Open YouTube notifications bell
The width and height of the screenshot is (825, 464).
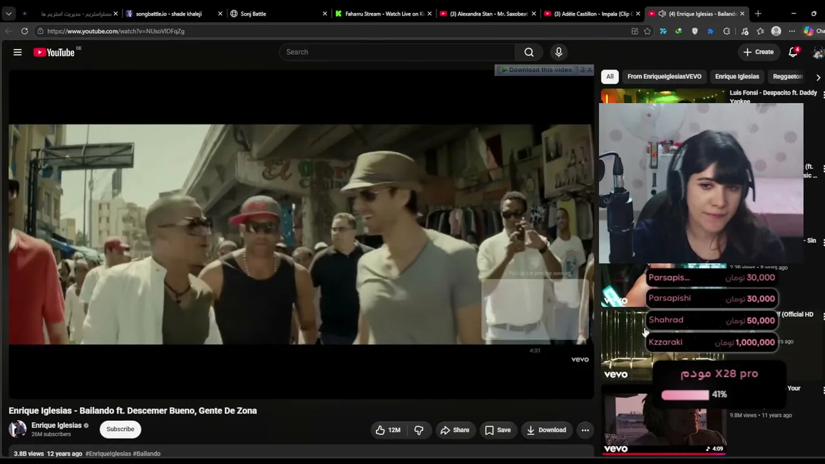click(793, 52)
